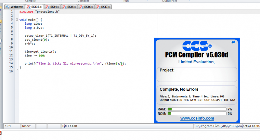Click the #INCLUDE directive on line 1
This screenshot has height=140, width=260.
pos(26,12)
